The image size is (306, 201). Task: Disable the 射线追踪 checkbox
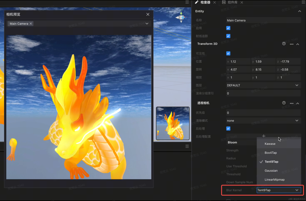[228, 36]
